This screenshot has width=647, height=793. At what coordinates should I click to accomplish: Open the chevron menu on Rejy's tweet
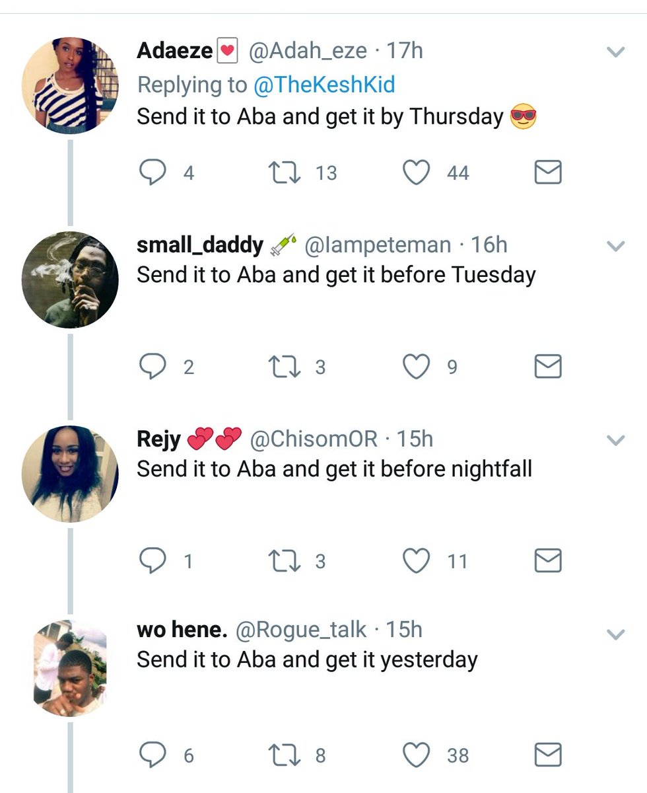615,440
